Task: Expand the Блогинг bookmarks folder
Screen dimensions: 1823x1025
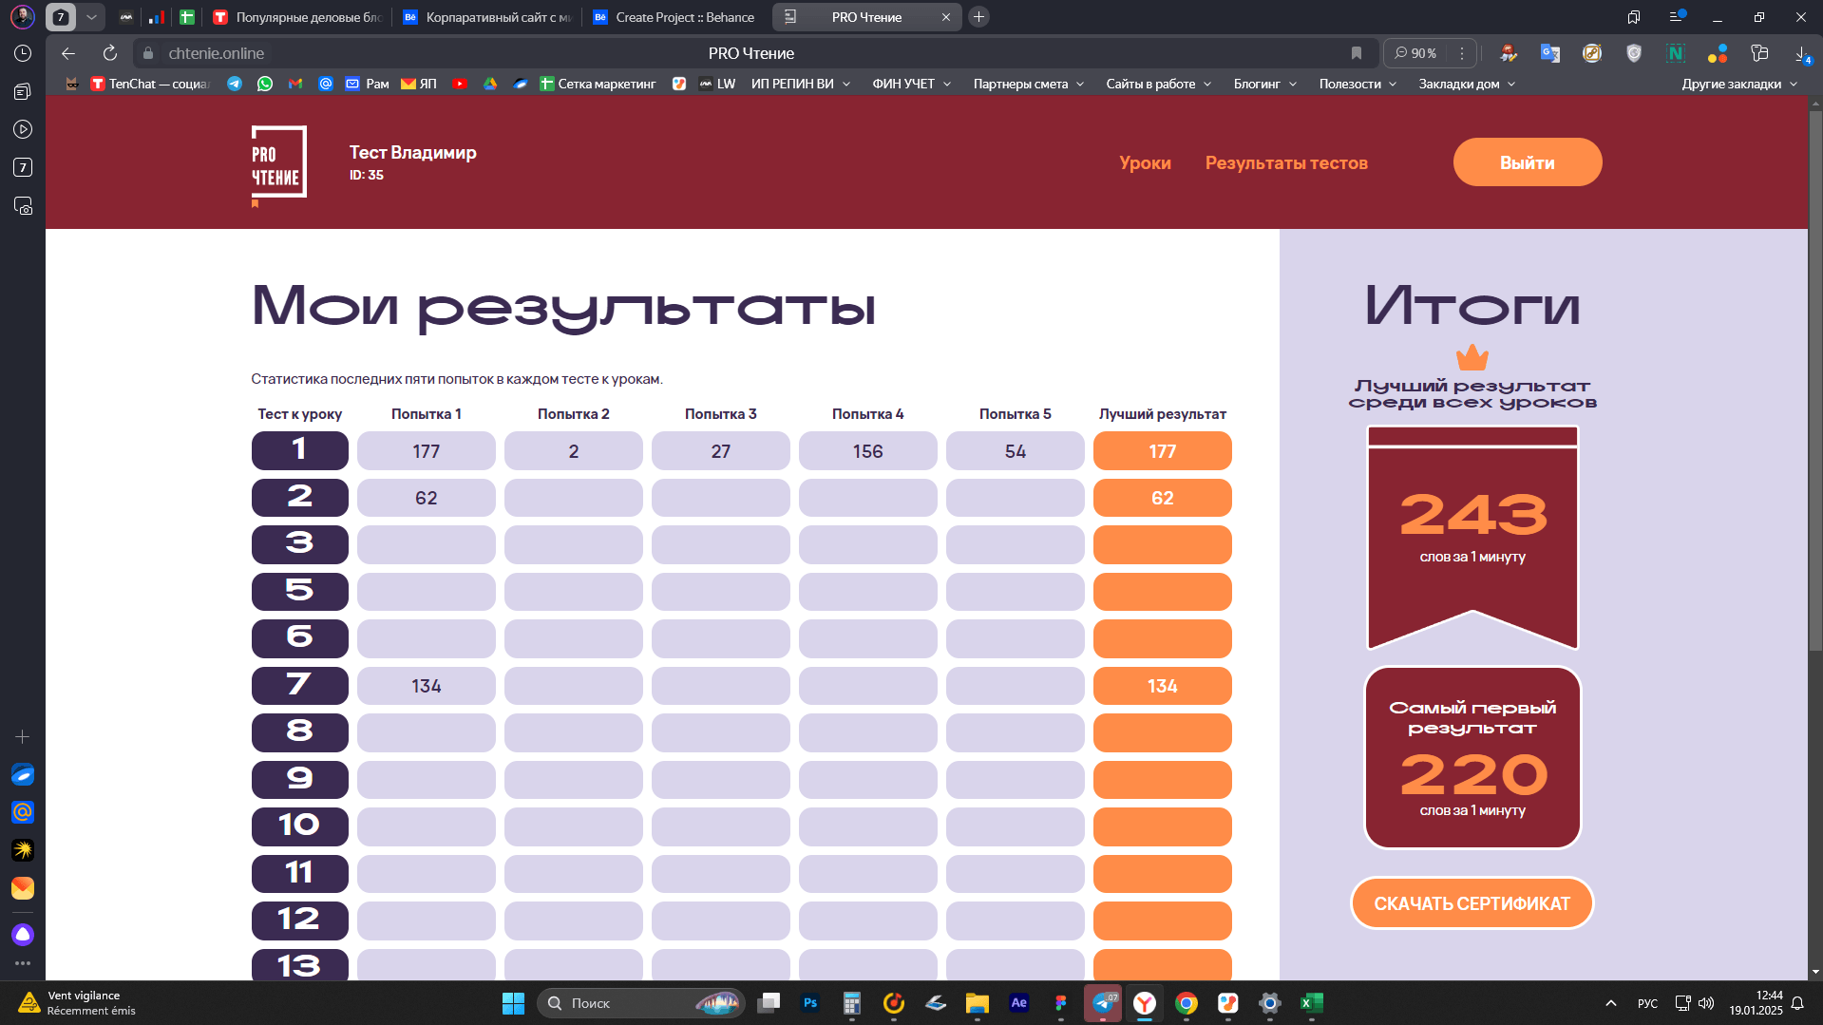Action: click(x=1265, y=84)
